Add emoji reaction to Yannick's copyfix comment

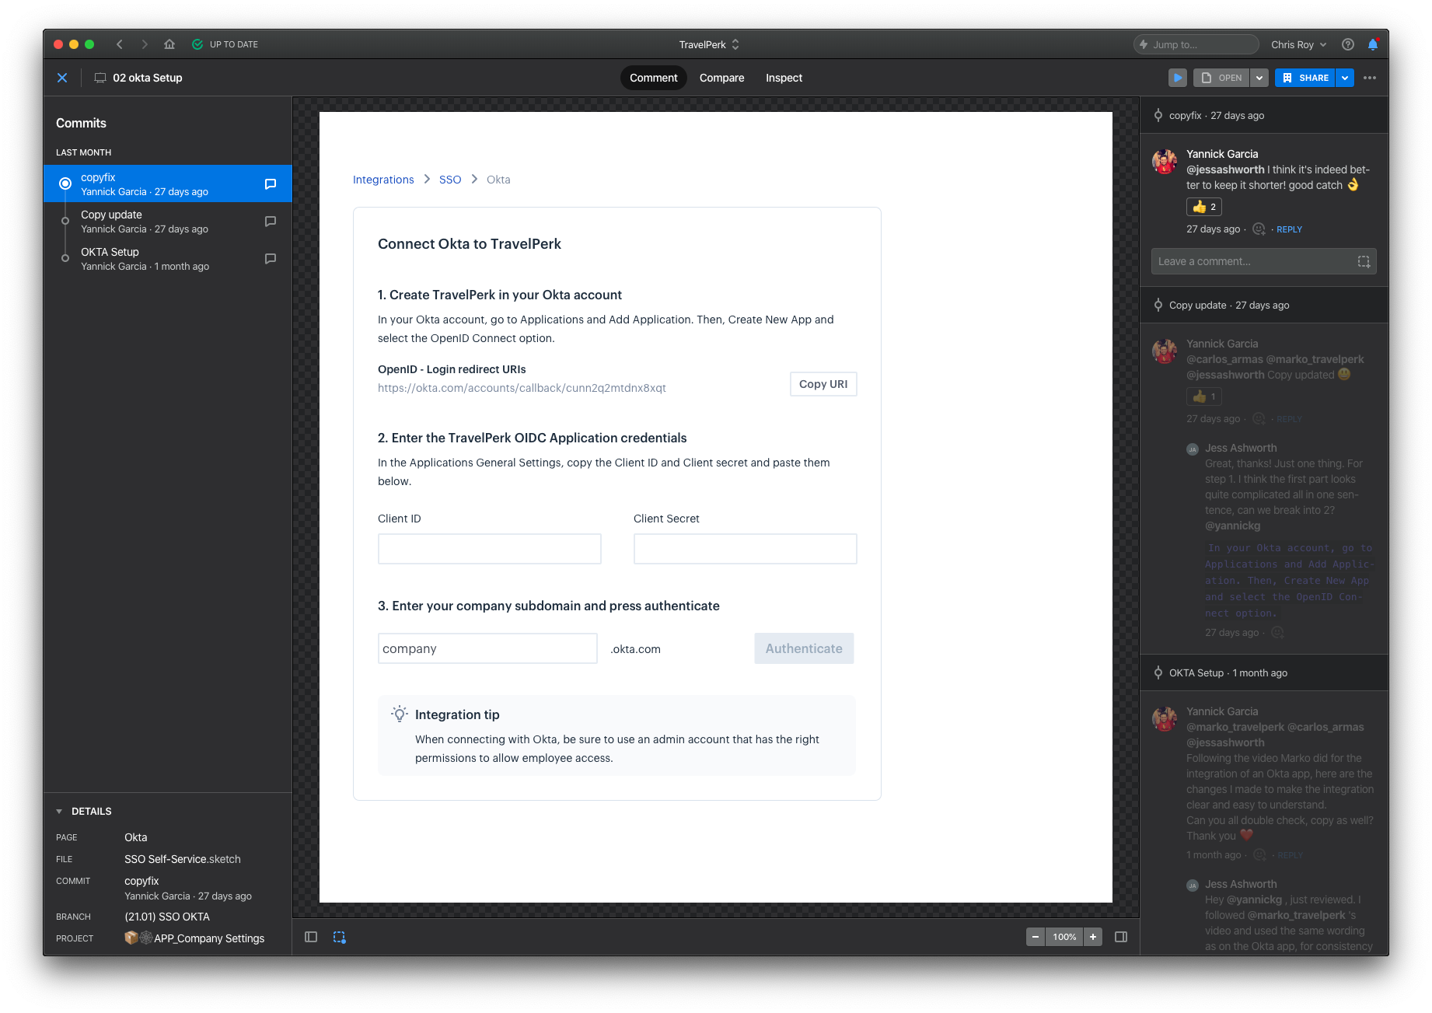tap(1259, 229)
